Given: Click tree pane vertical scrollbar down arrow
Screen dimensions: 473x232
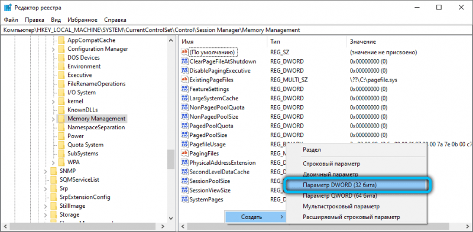Looking at the screenshot, I should tap(171, 218).
